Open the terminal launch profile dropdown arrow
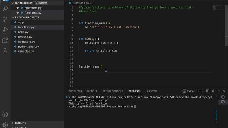This screenshot has height=128, width=228. (202, 91)
